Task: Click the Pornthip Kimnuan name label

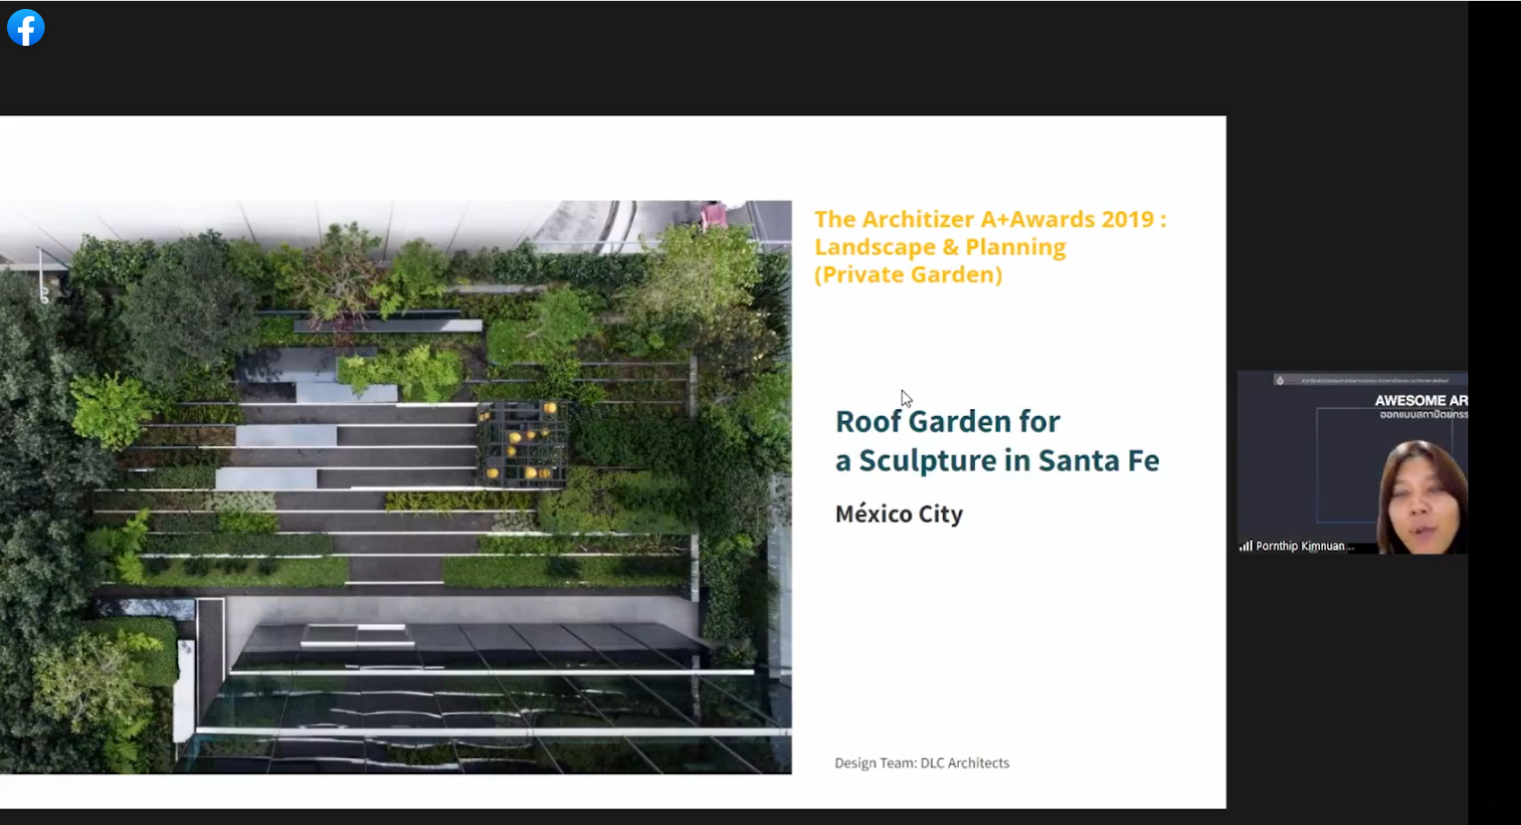Action: click(1299, 546)
